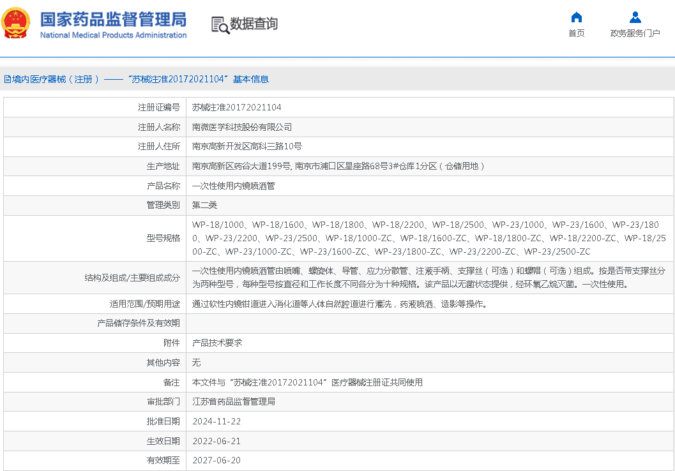The height and width of the screenshot is (471, 675).
Task: Click the 备注 label
Action: [x=171, y=382]
